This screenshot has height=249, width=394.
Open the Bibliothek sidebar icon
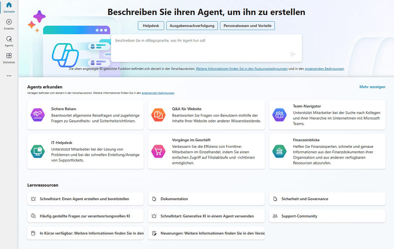8,56
